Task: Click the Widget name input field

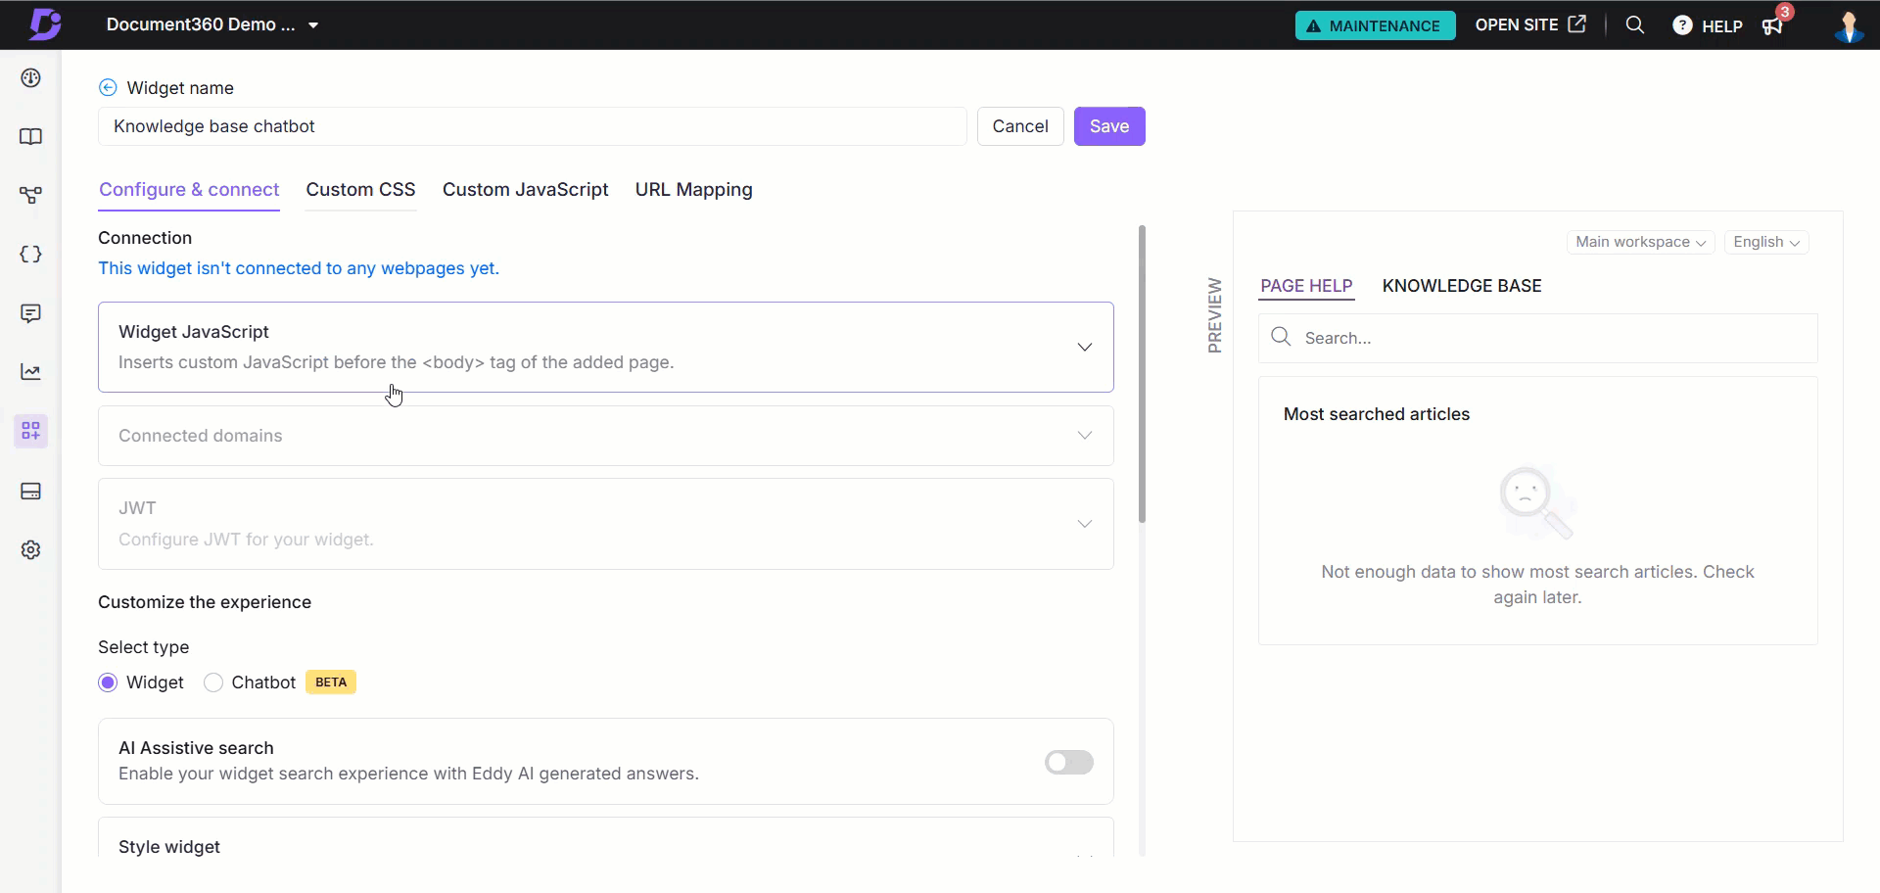Action: (x=533, y=126)
